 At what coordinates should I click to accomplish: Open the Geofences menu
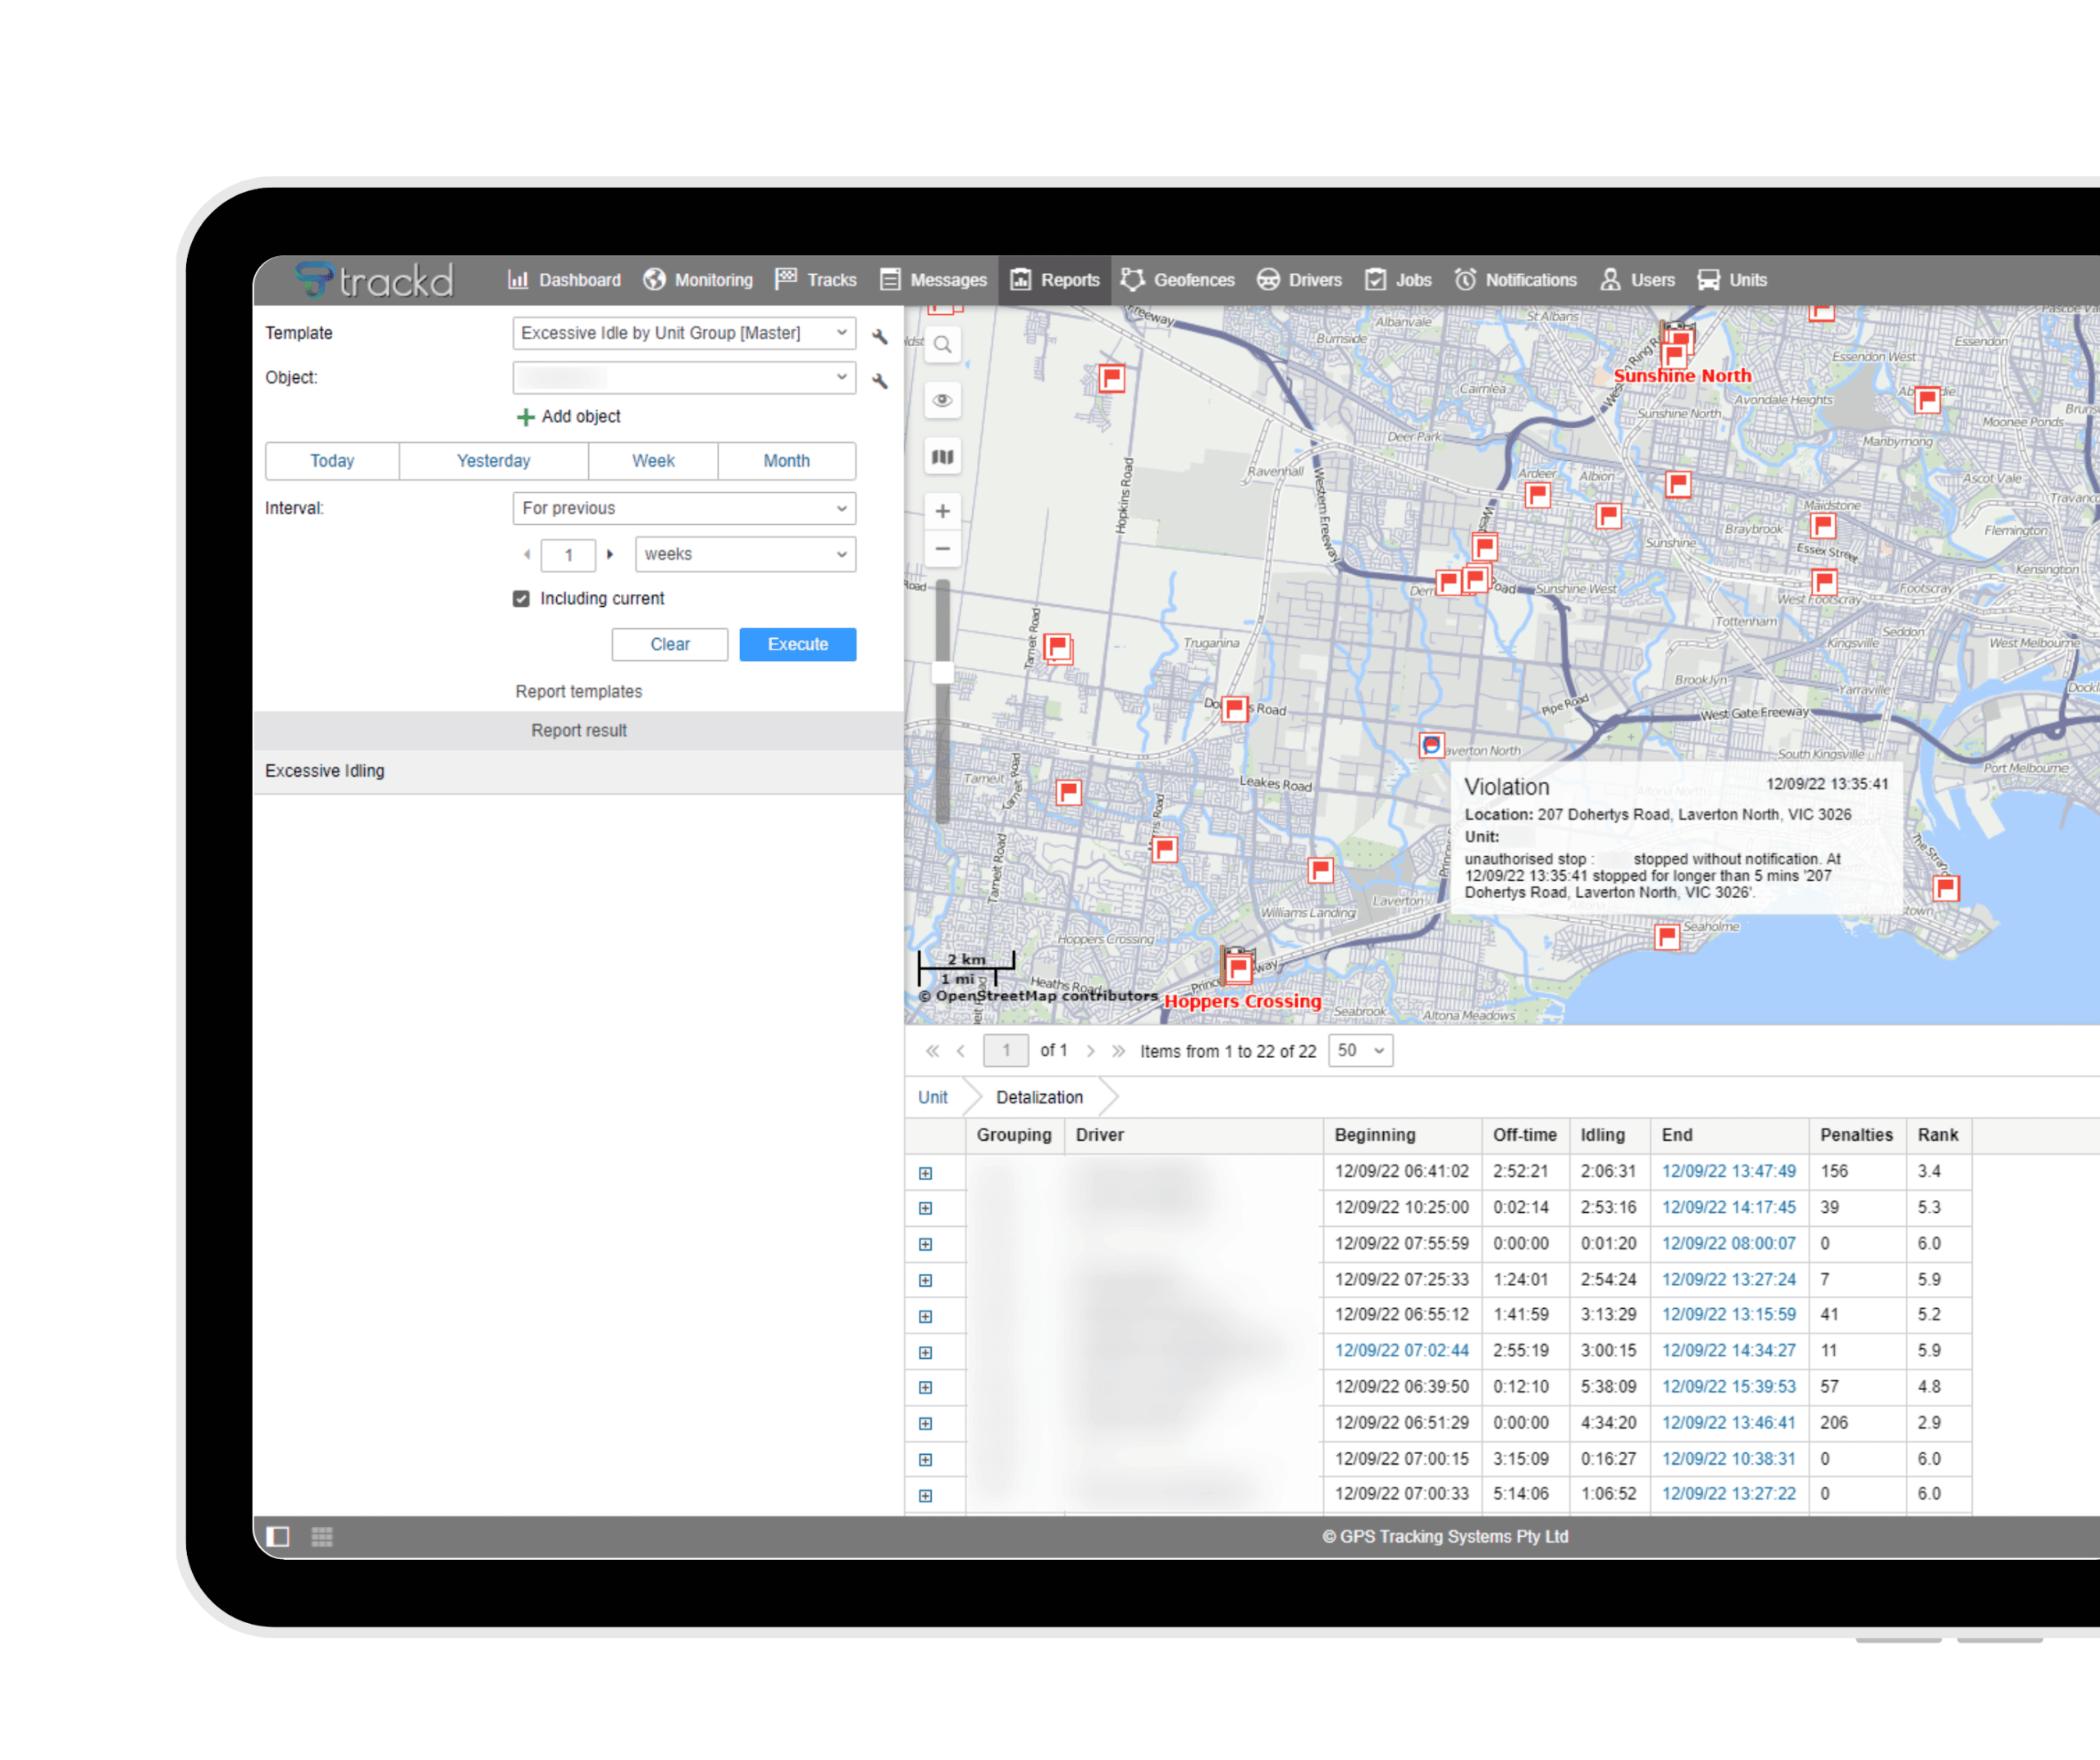point(1178,280)
